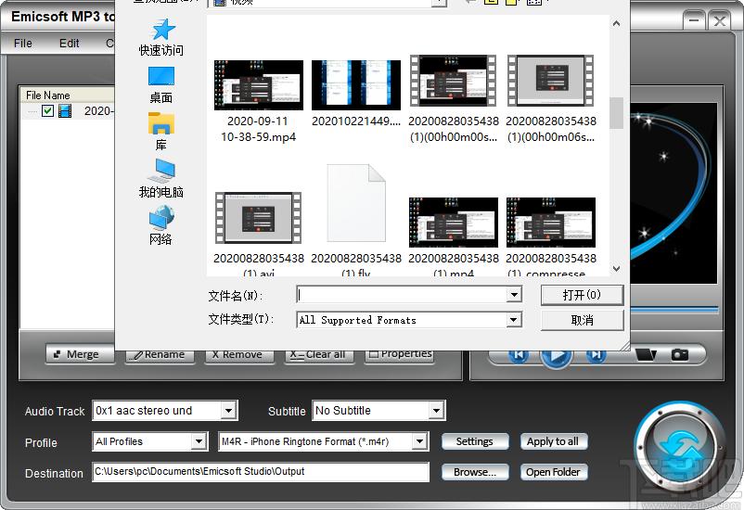The image size is (744, 510).
Task: Click the preview progress slider
Action: tap(673, 310)
